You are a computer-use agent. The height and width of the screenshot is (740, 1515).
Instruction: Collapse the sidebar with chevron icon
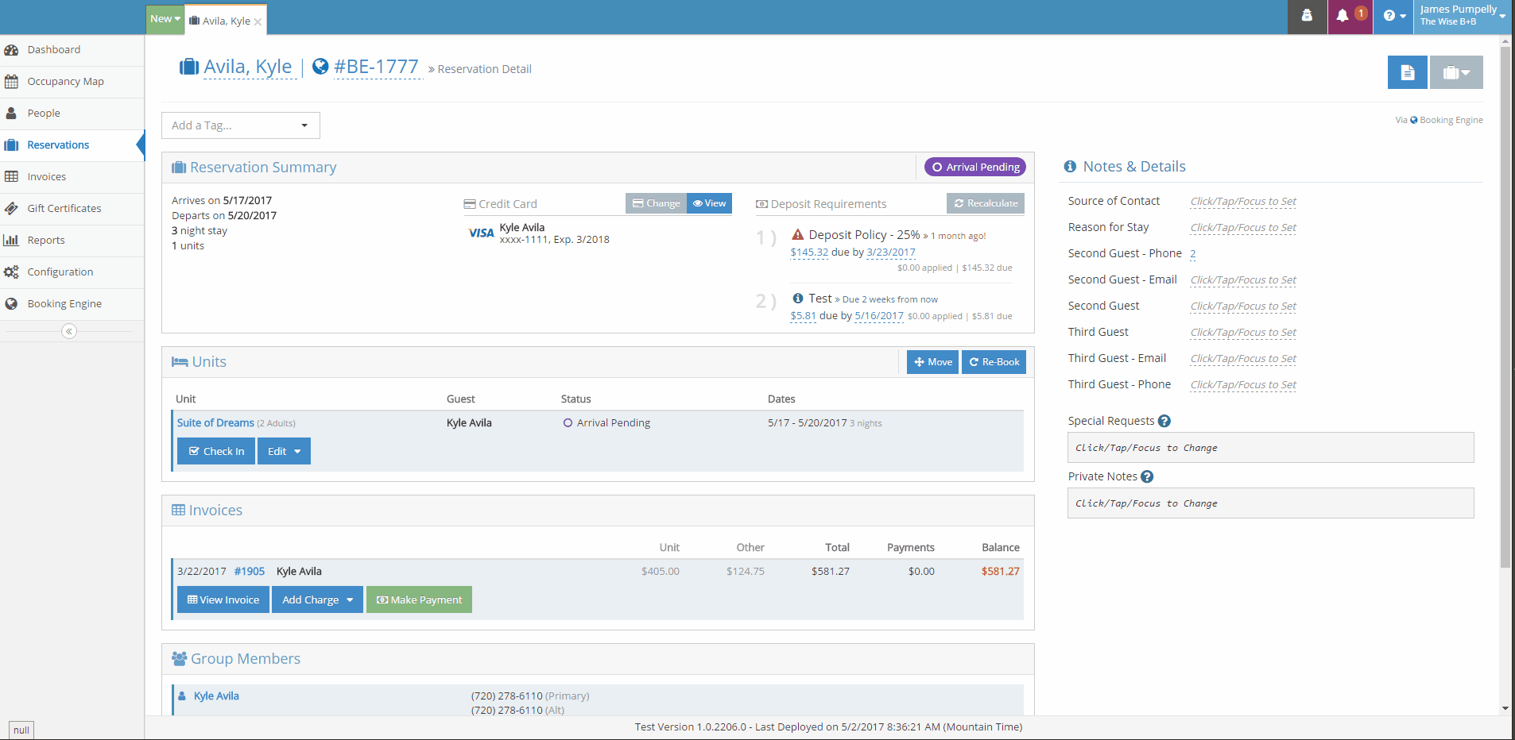point(69,331)
